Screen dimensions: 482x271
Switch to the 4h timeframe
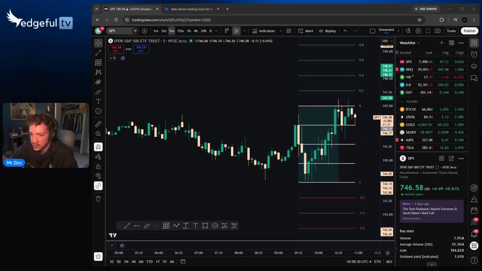tap(196, 31)
